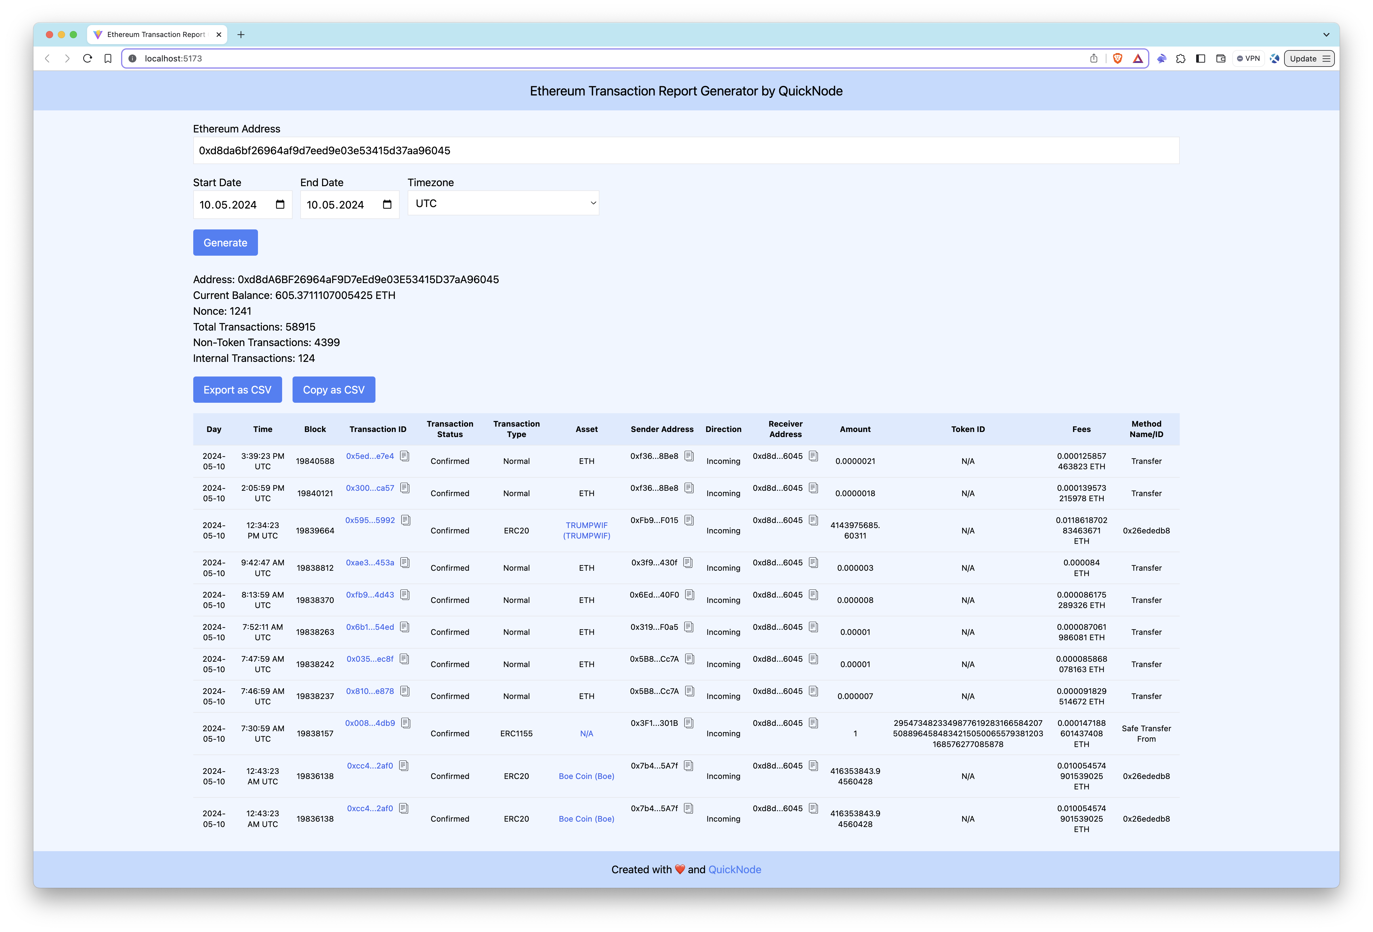1373x932 pixels.
Task: Share page from address bar
Action: coord(1094,58)
